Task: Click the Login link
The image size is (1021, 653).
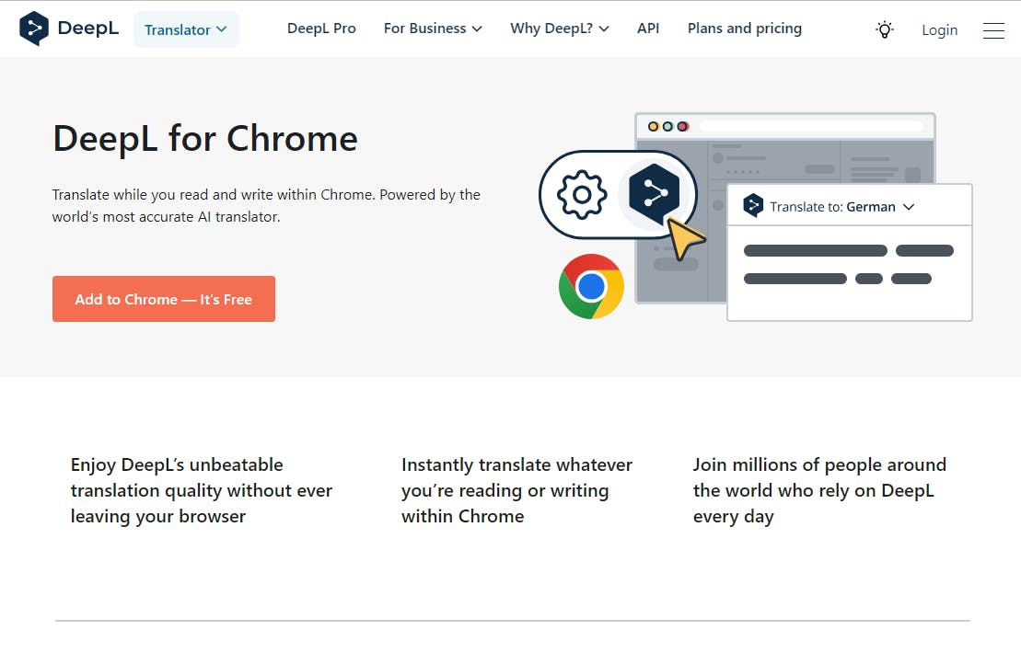Action: (x=939, y=30)
